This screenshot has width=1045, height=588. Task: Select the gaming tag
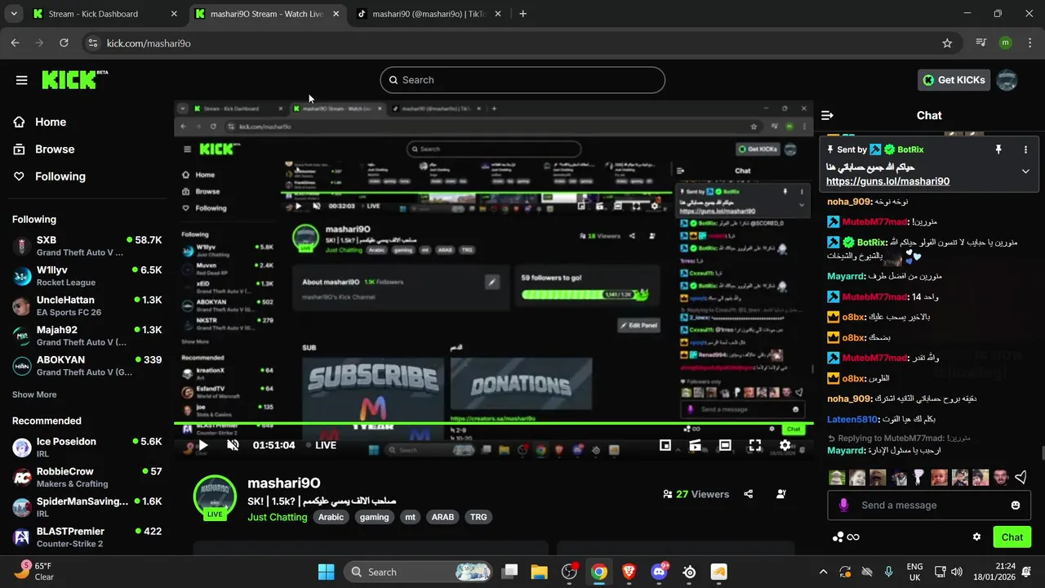click(375, 517)
